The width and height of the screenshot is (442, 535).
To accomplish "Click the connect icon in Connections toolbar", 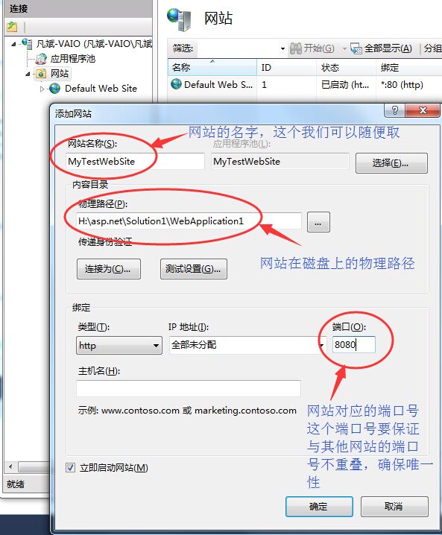I will (12, 27).
